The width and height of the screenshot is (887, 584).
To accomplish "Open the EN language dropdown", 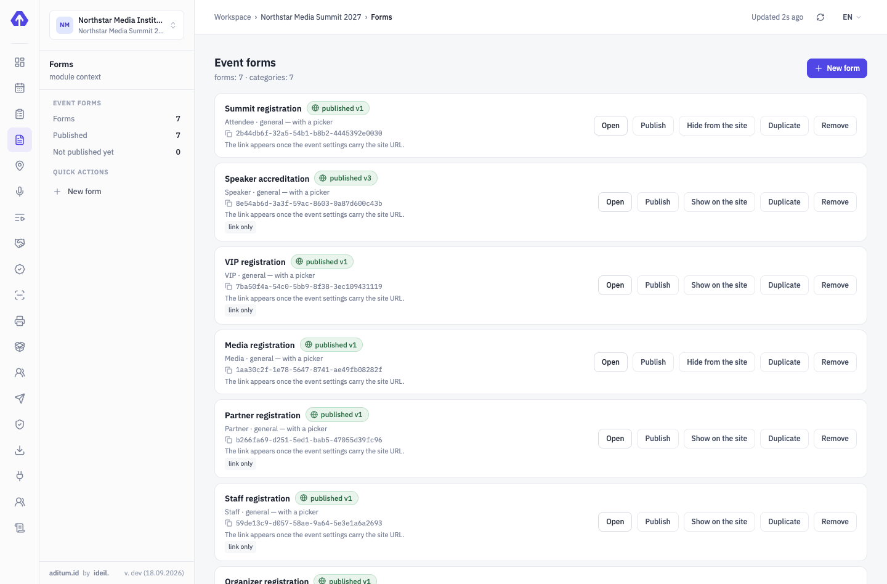I will click(x=852, y=17).
